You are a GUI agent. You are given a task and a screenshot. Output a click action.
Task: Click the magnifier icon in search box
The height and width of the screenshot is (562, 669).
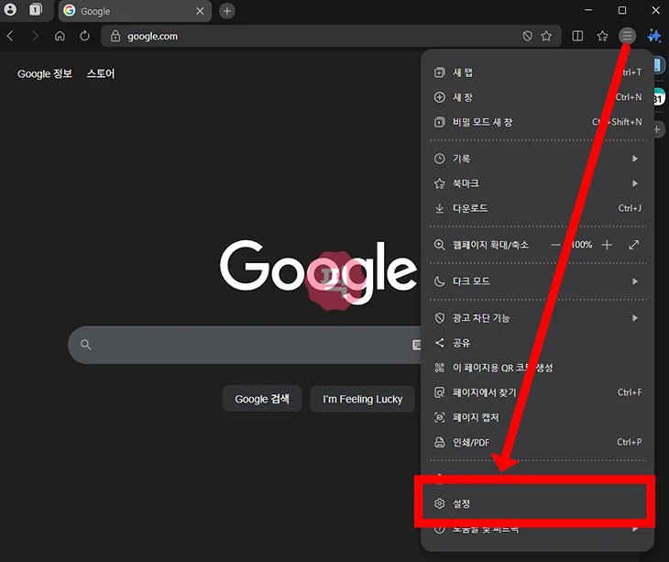[86, 345]
